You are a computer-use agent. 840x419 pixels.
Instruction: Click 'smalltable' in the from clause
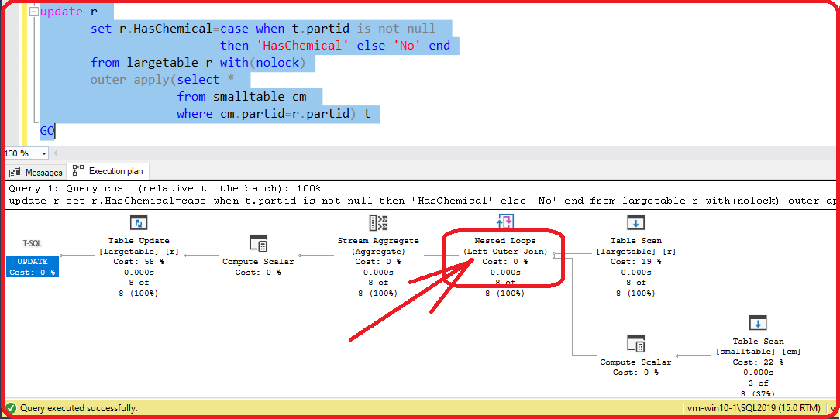[249, 97]
